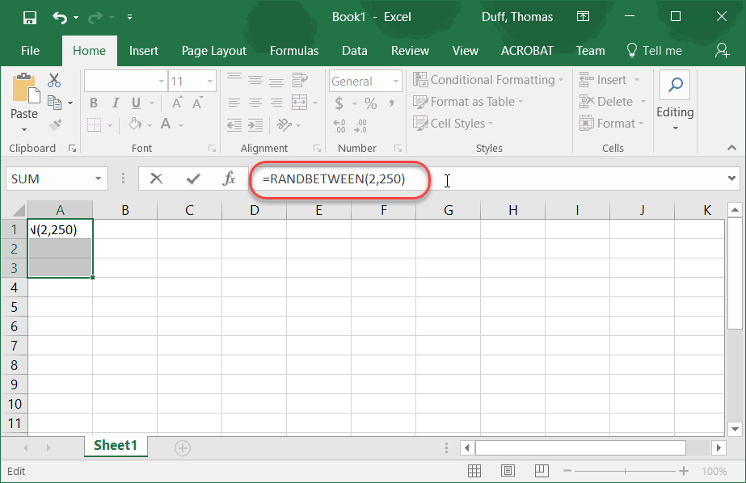Switch to the Data ribbon tab
Viewport: 746px width, 483px height.
pos(354,50)
